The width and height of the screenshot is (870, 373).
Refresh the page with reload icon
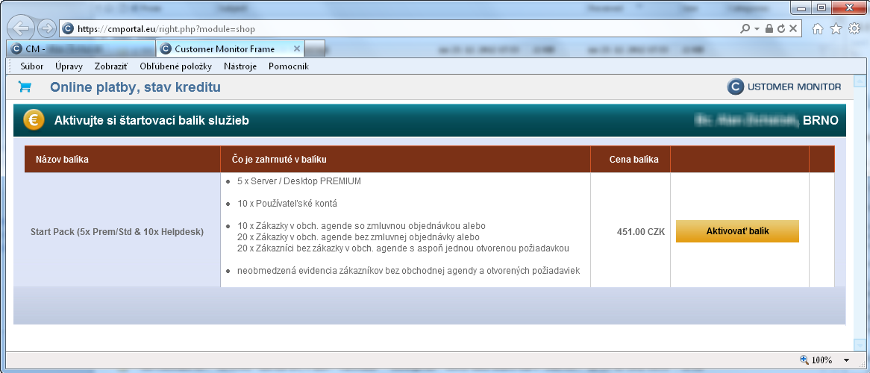[781, 29]
